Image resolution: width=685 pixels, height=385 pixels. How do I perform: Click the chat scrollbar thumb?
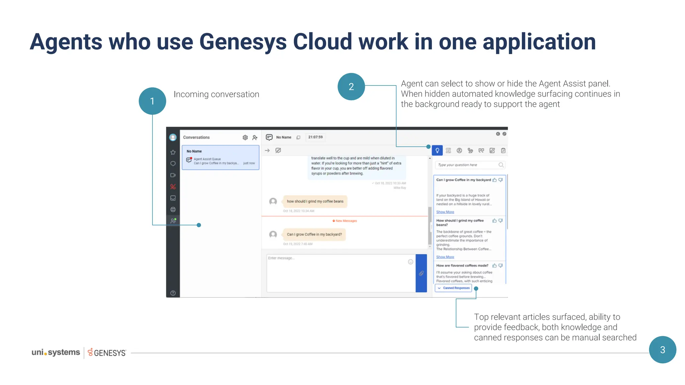(x=430, y=226)
